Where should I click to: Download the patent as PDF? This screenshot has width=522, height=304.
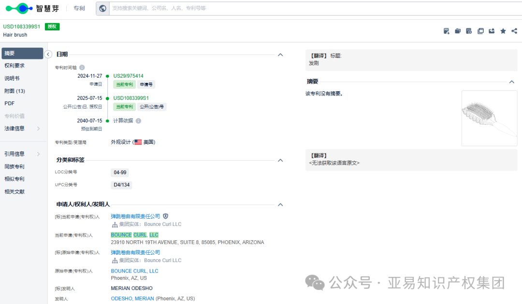coord(446,30)
